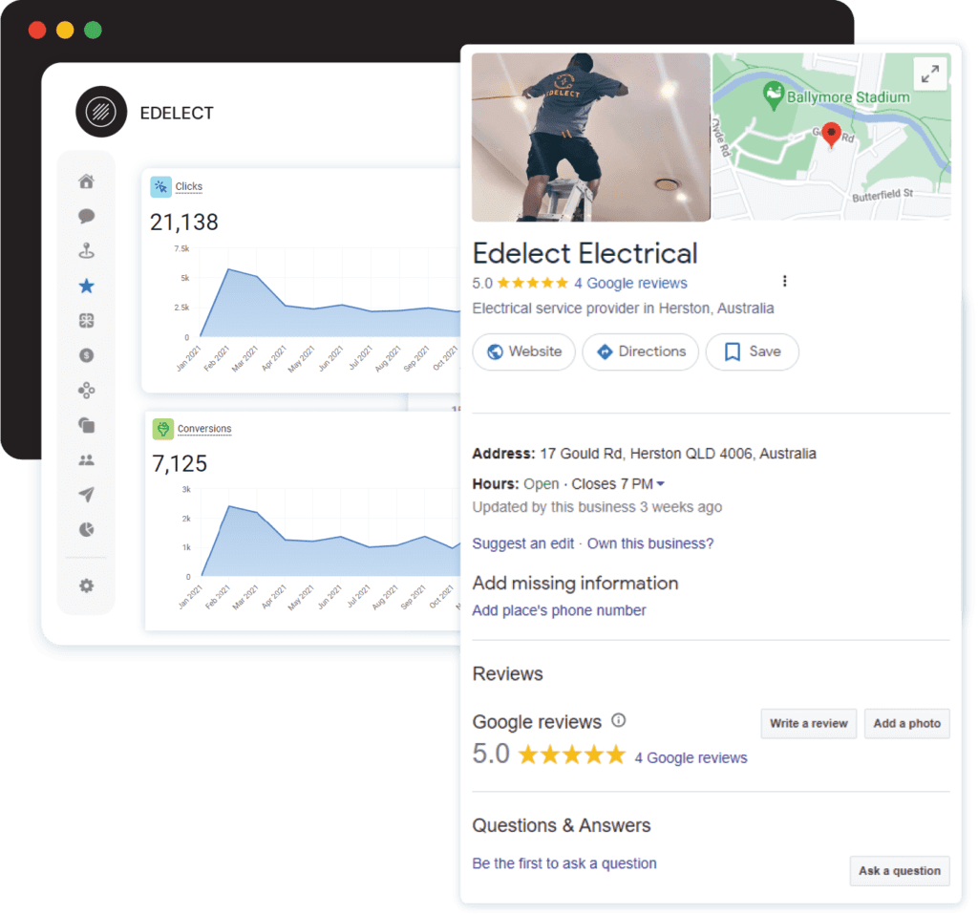Click the Clicks cursor icon

click(160, 186)
